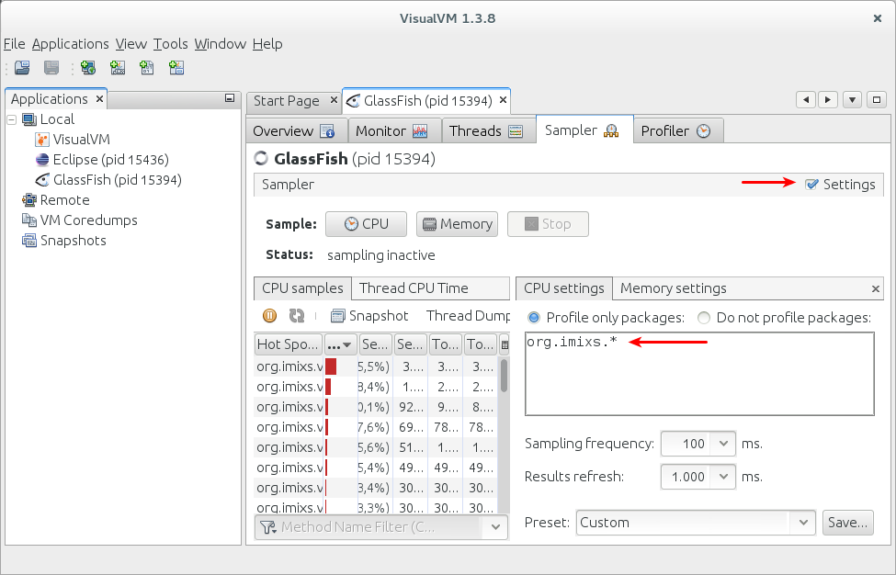The image size is (896, 575).
Task: Select the CPU settings tab
Action: click(564, 288)
